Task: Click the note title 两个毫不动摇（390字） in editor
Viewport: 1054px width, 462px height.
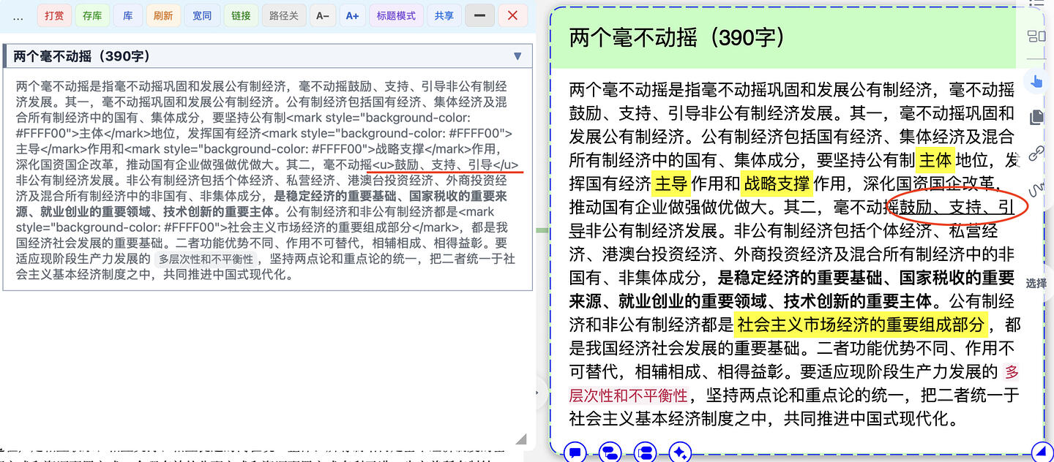Action: (82, 56)
